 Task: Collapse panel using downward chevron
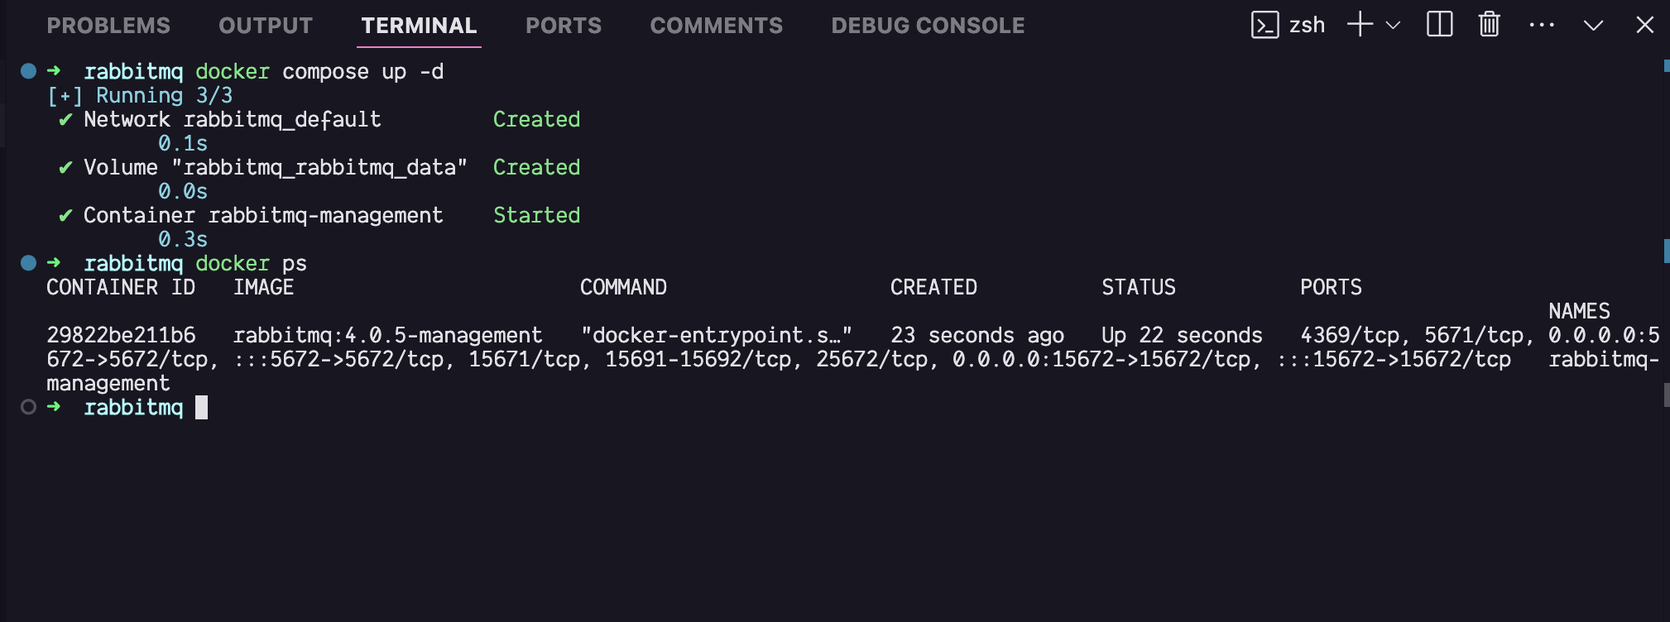click(1593, 26)
